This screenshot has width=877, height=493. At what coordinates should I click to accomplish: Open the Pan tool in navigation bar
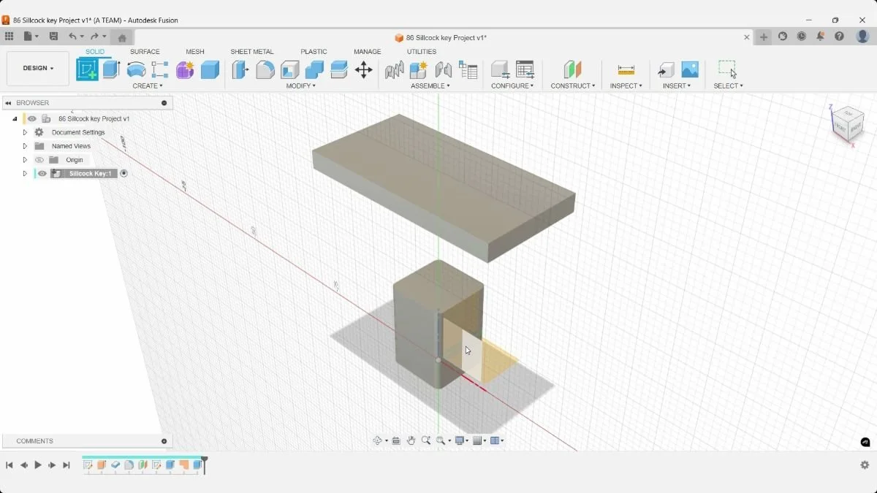coord(411,440)
